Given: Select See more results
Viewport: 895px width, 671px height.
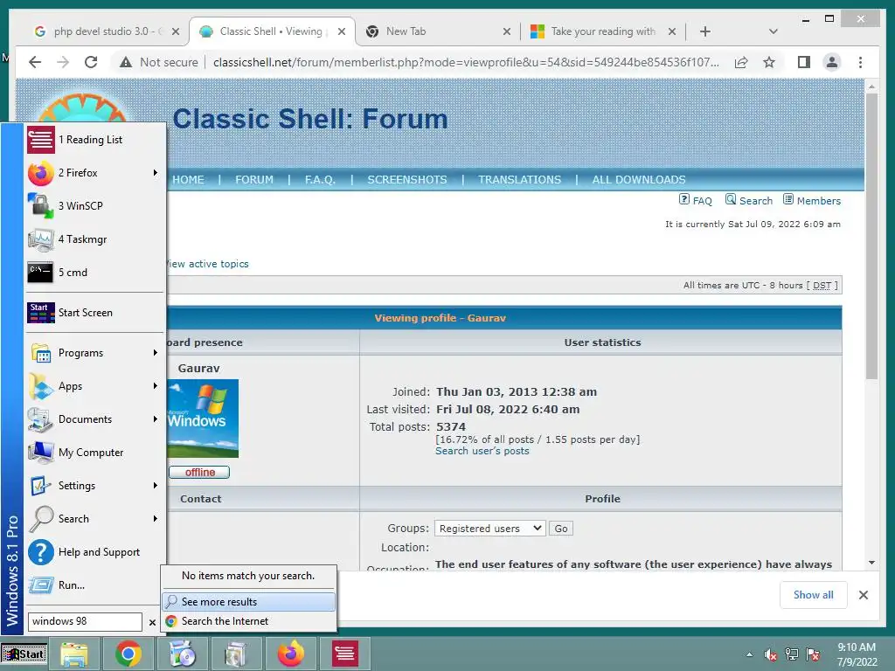Looking at the screenshot, I should [x=248, y=602].
